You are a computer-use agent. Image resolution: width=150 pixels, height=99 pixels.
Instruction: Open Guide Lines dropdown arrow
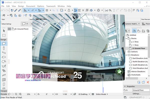28,10
